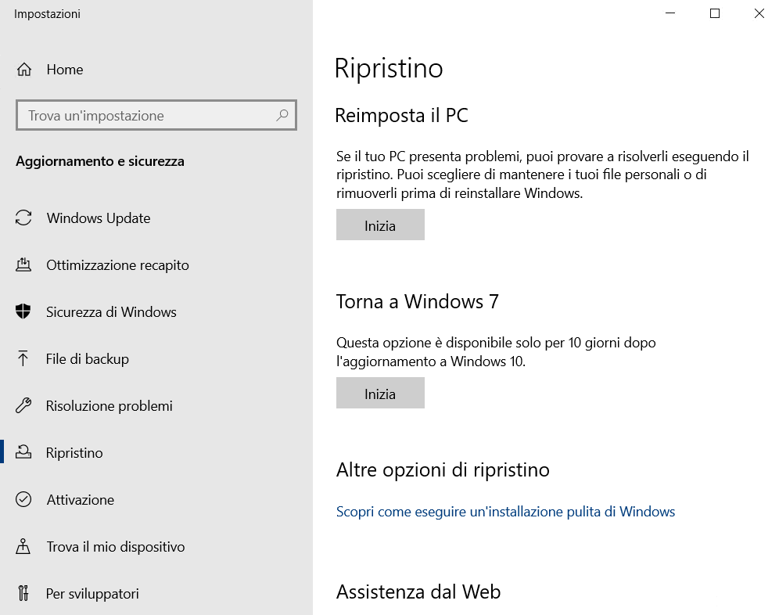This screenshot has height=615, width=779.
Task: Open the clean installation help link
Action: click(505, 512)
